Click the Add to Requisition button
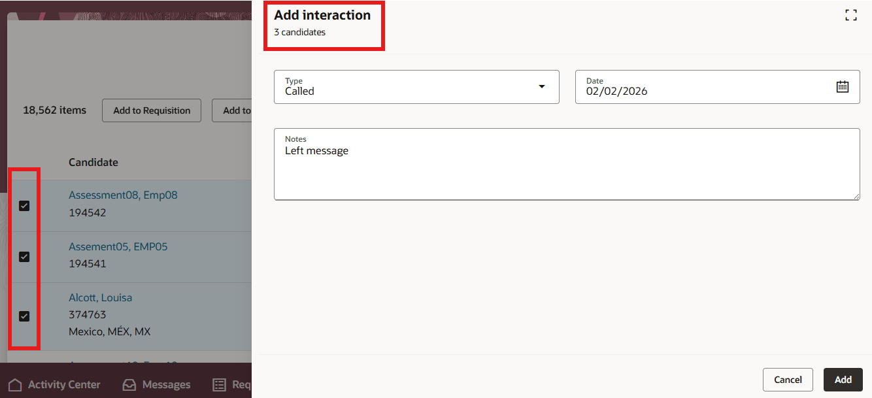The width and height of the screenshot is (872, 398). (151, 110)
